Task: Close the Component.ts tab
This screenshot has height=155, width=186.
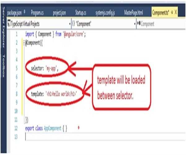Action: [x=176, y=12]
